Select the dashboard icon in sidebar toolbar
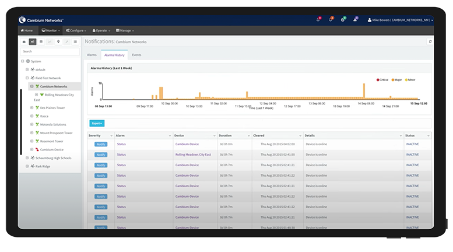 pyautogui.click(x=24, y=42)
